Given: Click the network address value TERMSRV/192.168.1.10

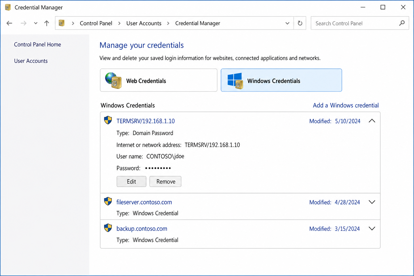Looking at the screenshot, I should 212,145.
